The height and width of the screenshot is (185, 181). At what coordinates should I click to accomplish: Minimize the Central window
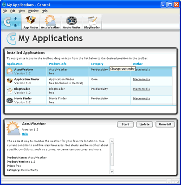click(x=164, y=5)
